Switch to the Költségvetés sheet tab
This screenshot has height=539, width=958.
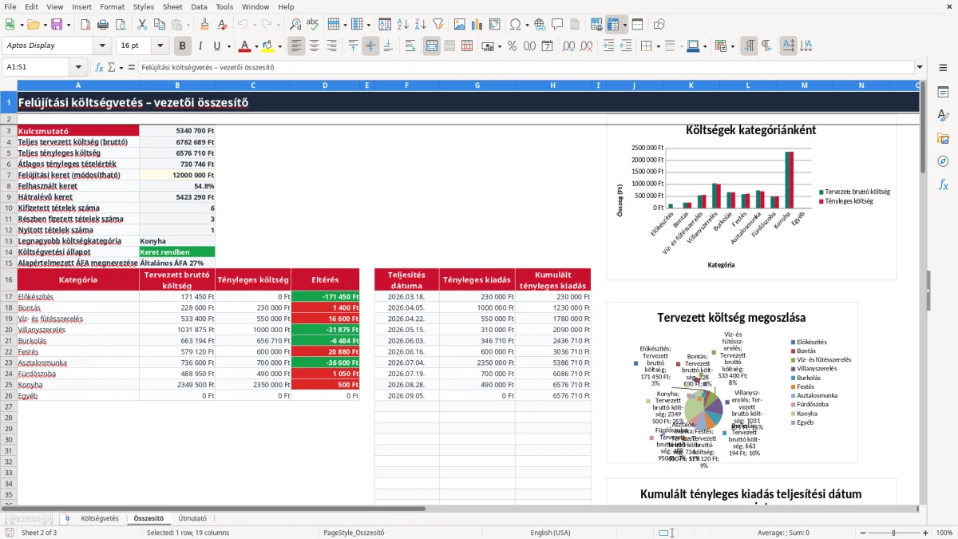pyautogui.click(x=100, y=518)
